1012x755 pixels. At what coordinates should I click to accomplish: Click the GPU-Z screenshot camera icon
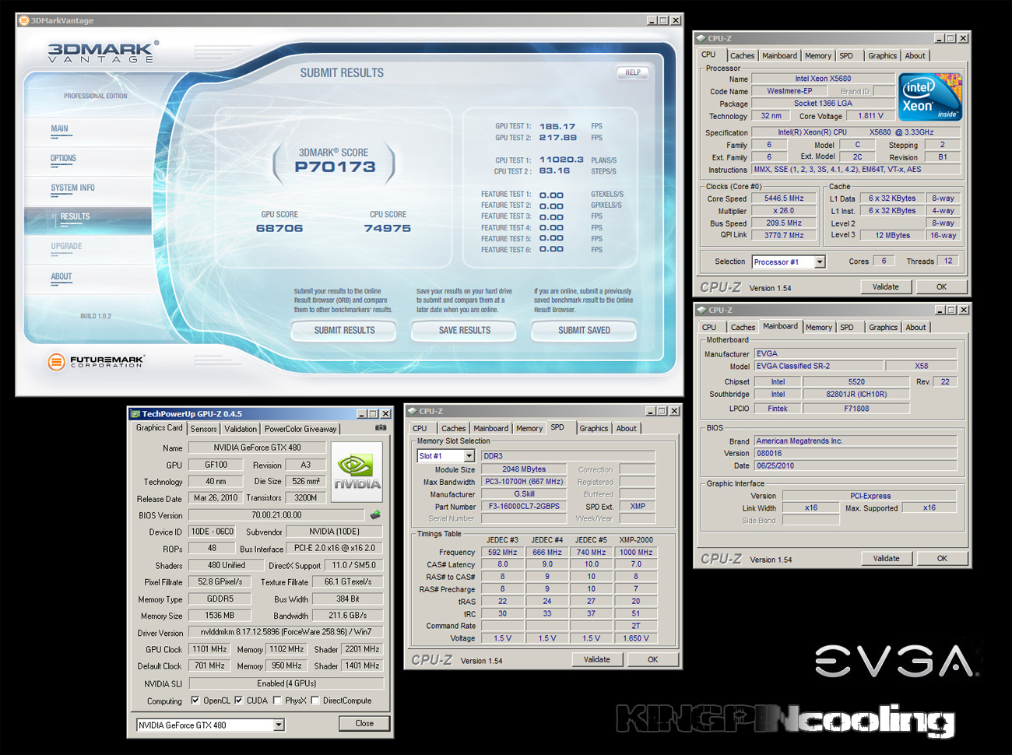click(381, 427)
